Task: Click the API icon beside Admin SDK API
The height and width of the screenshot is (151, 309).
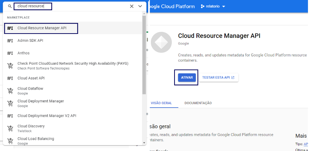Action: (x=10, y=41)
